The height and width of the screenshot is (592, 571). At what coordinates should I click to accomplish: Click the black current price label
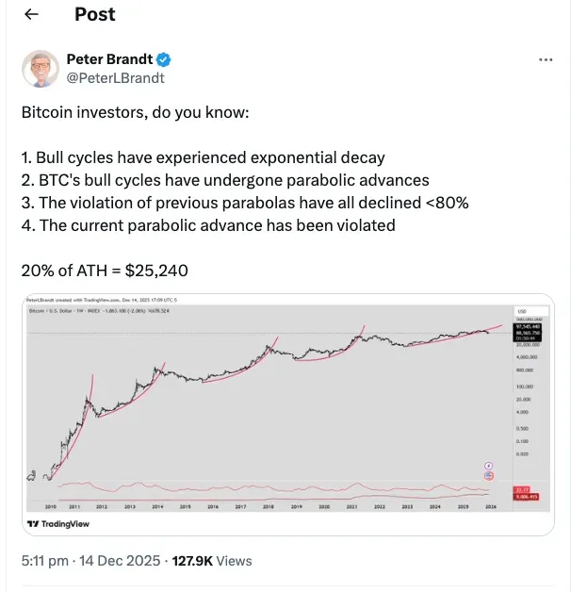tap(524, 331)
